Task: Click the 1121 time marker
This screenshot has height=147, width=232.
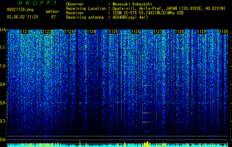Action: pyautogui.click(x=25, y=32)
